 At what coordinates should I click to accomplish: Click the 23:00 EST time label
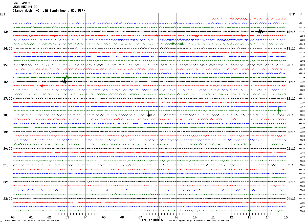[x=8, y=199]
